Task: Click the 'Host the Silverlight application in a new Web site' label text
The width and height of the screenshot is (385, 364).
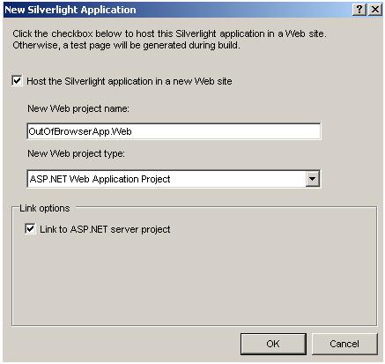Action: (130, 81)
